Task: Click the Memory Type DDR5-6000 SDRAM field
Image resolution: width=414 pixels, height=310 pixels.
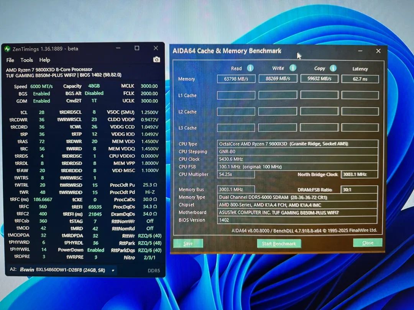Action: 297,197
